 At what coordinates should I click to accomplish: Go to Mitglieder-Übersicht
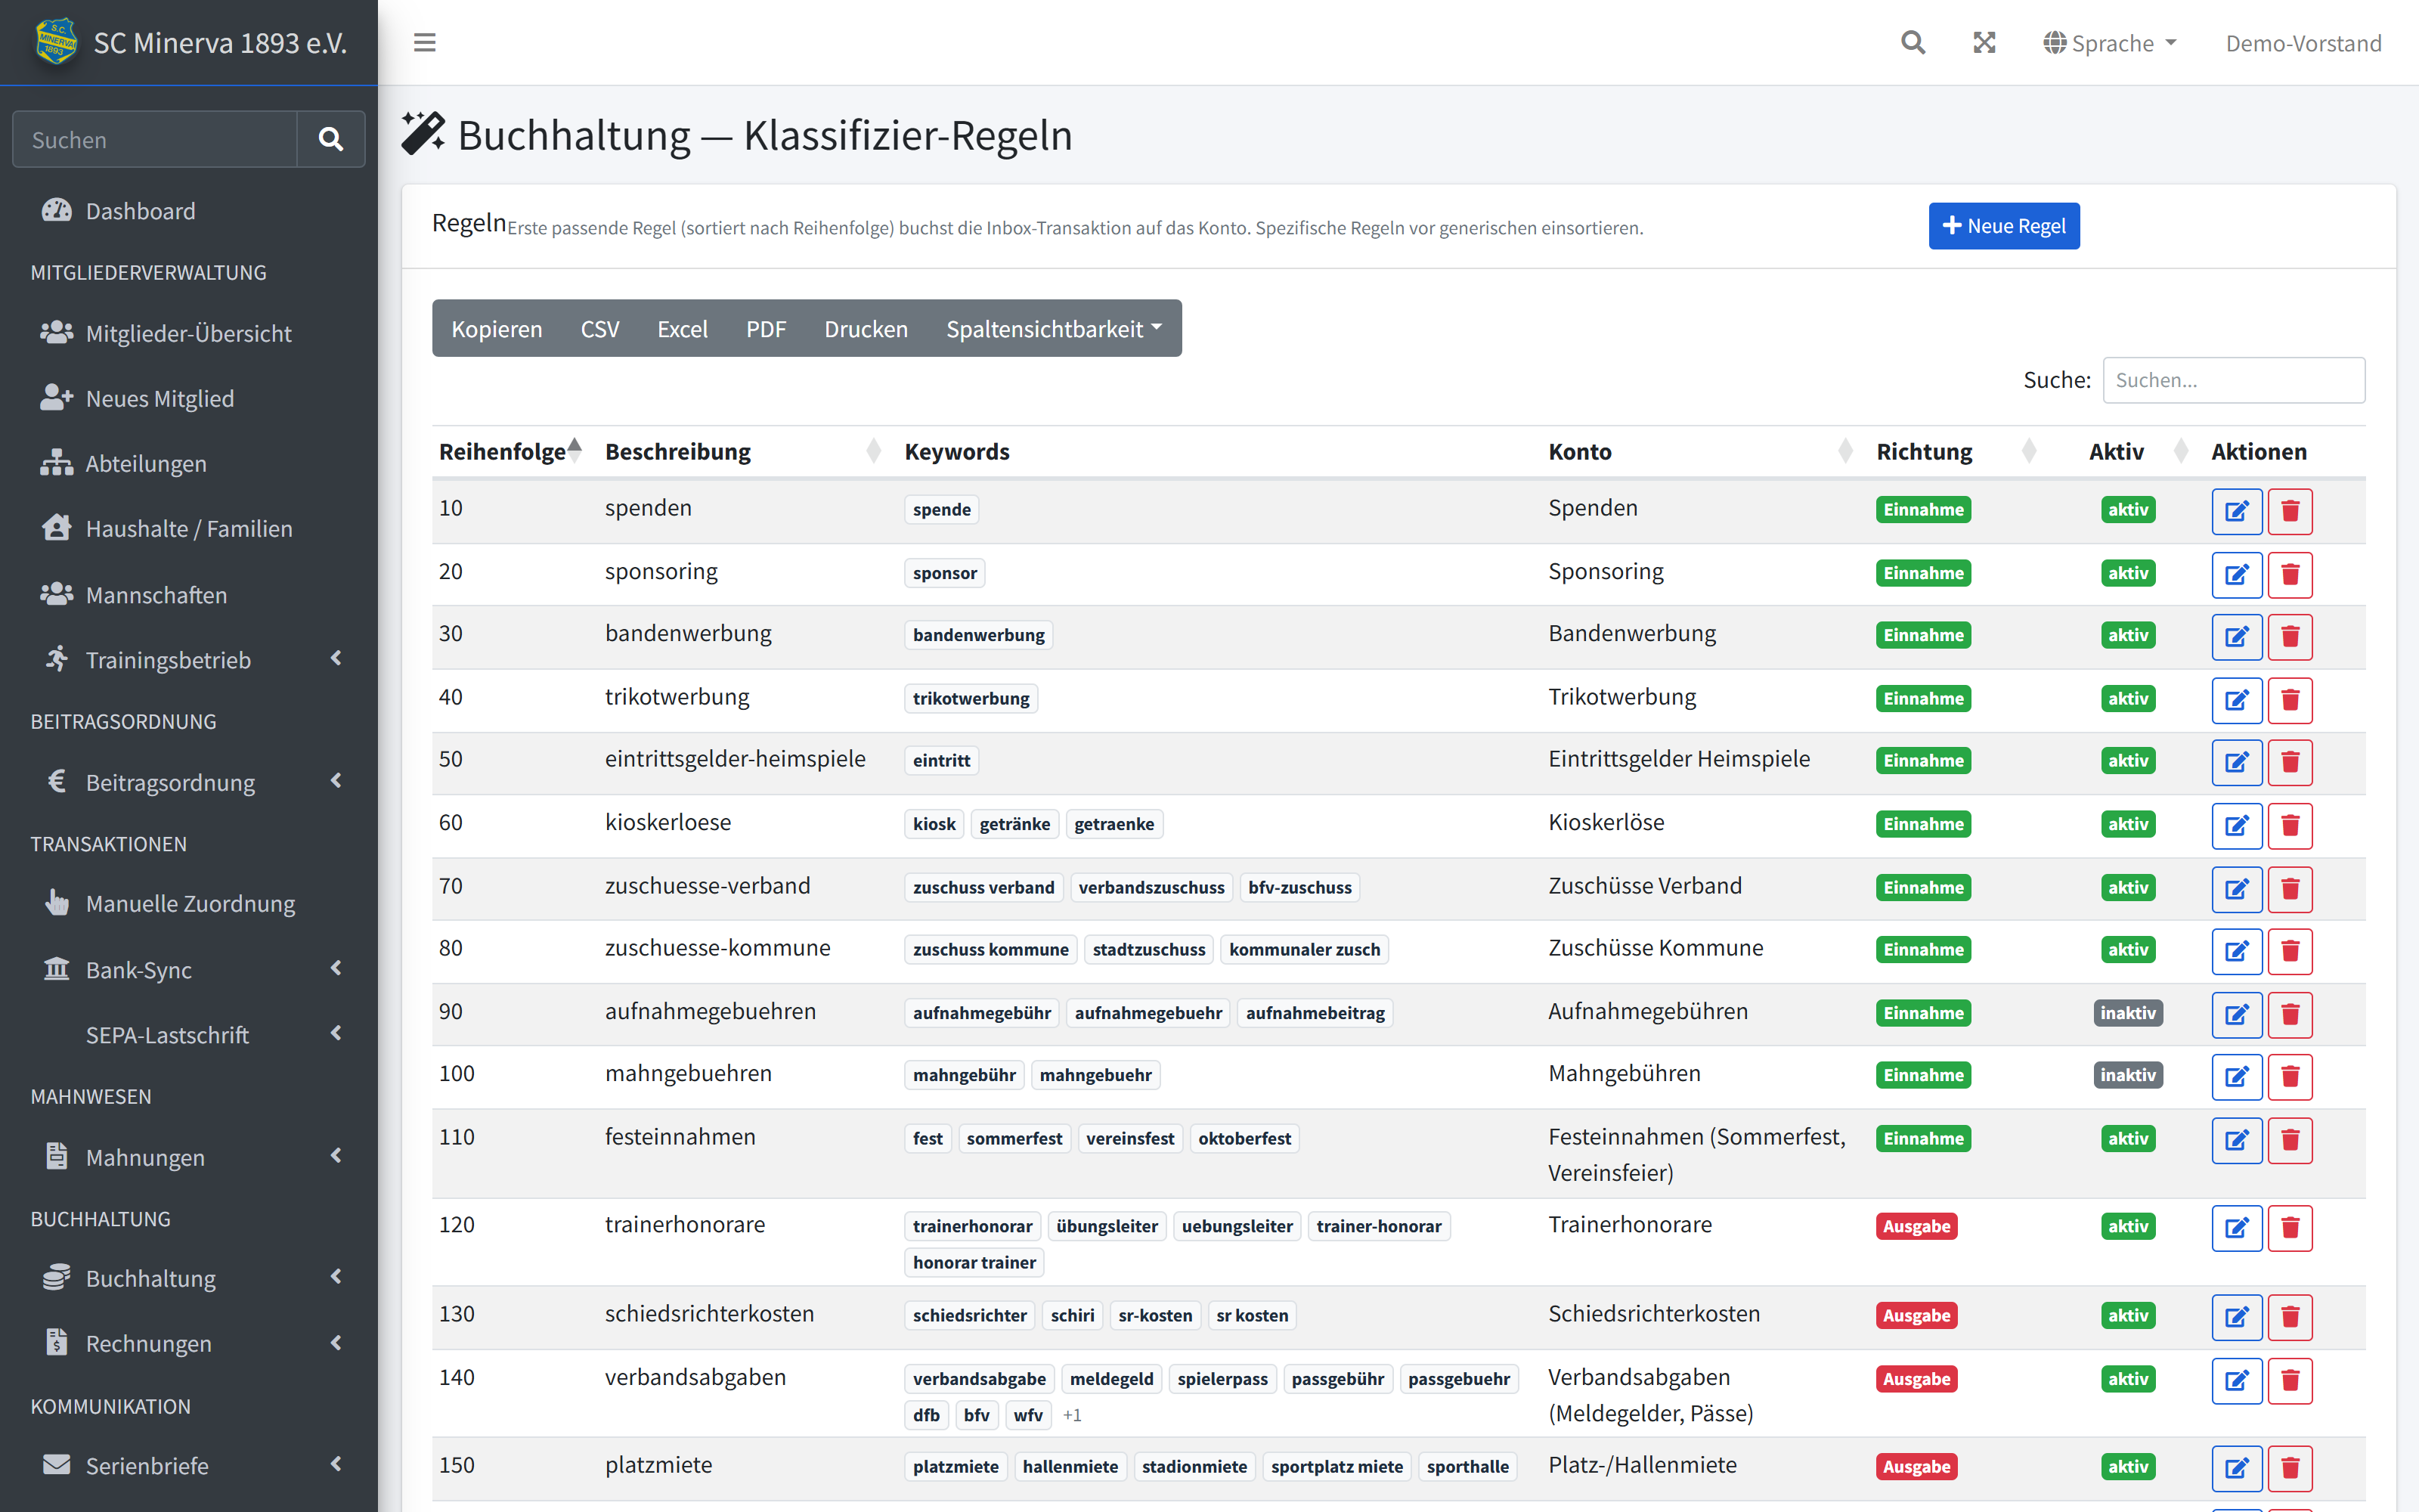[x=189, y=332]
